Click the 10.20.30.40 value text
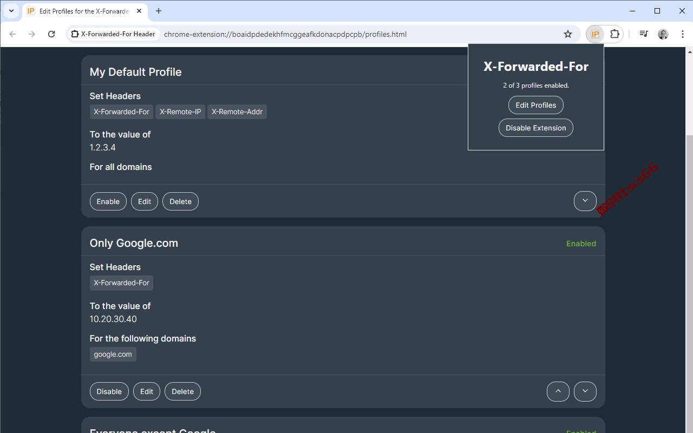Viewport: 693px width, 433px height. (x=113, y=319)
